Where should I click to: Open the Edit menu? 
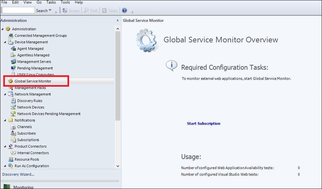click(15, 2)
